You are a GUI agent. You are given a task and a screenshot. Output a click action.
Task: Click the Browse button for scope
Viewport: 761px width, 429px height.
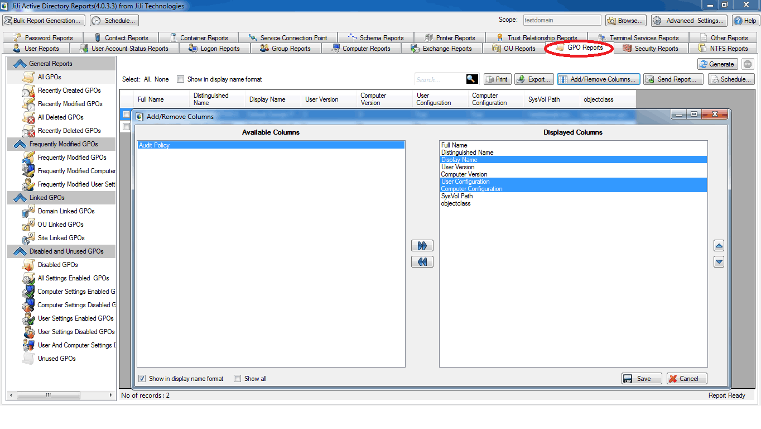[x=625, y=21]
